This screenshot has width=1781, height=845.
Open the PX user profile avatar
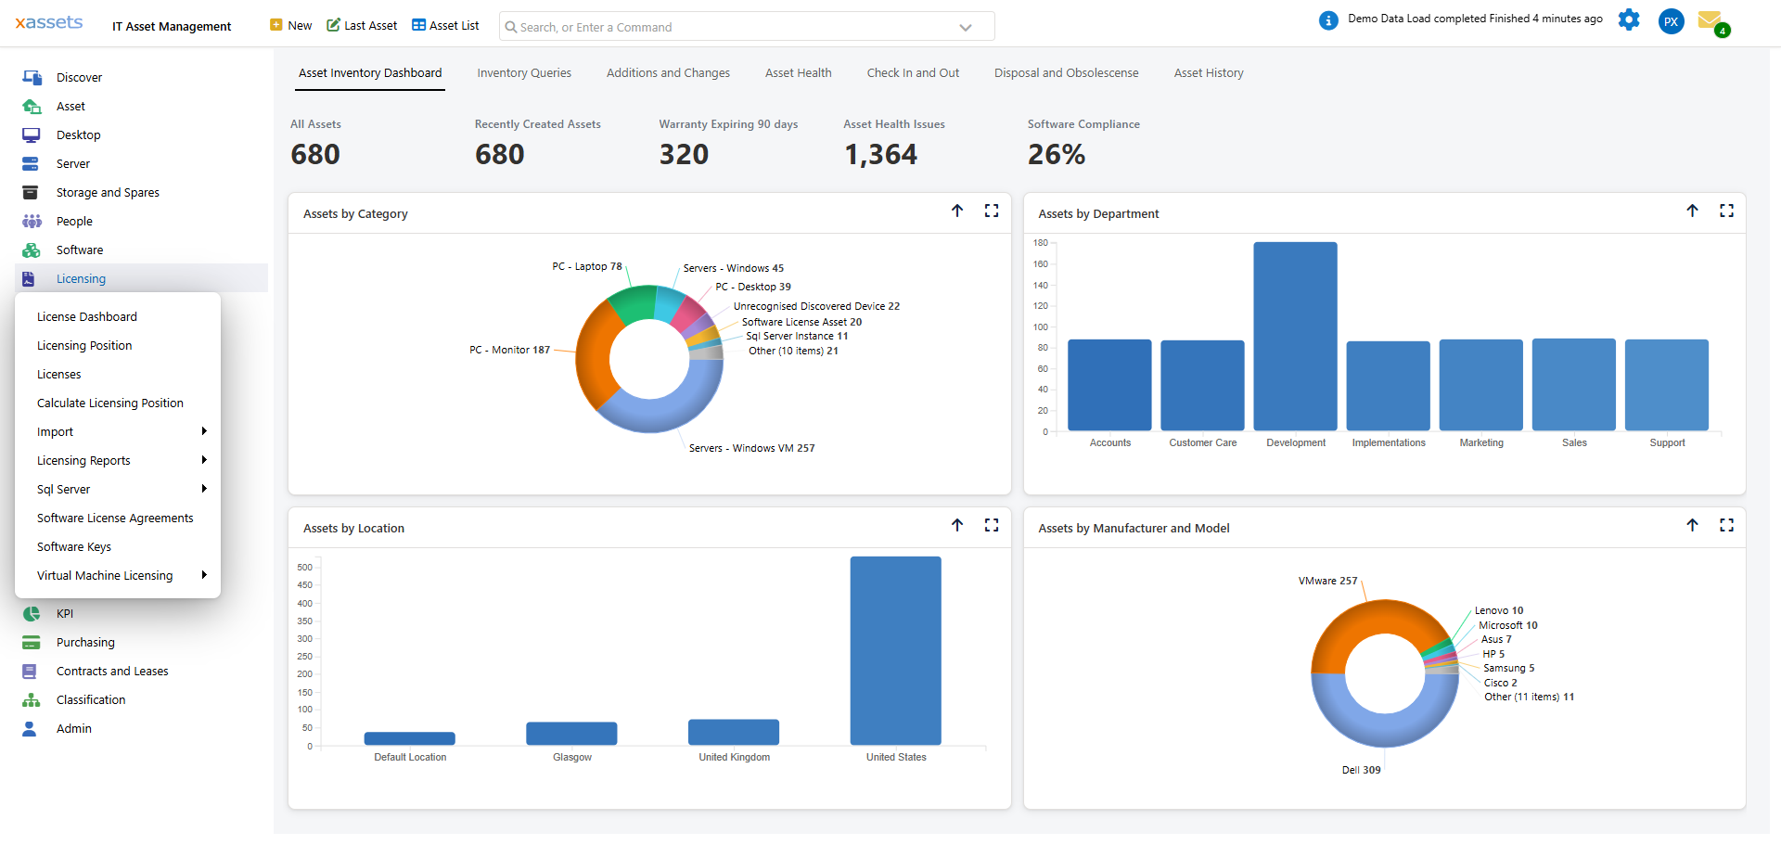pos(1671,21)
